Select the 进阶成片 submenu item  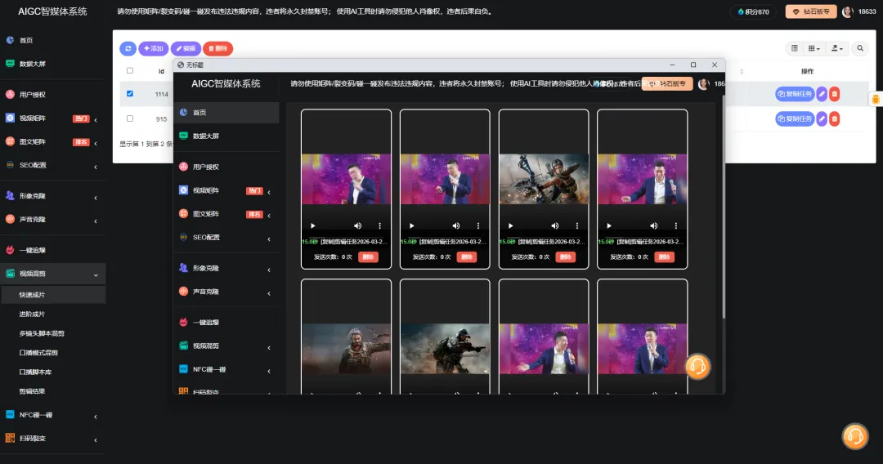pos(53,315)
